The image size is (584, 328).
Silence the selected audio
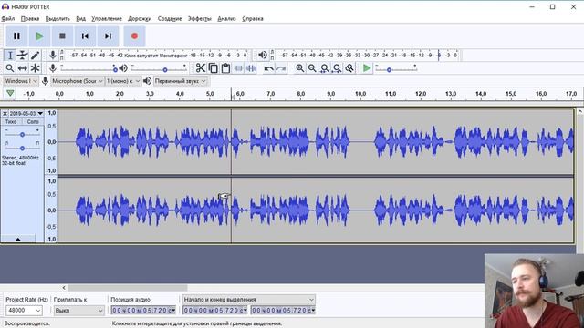point(251,68)
